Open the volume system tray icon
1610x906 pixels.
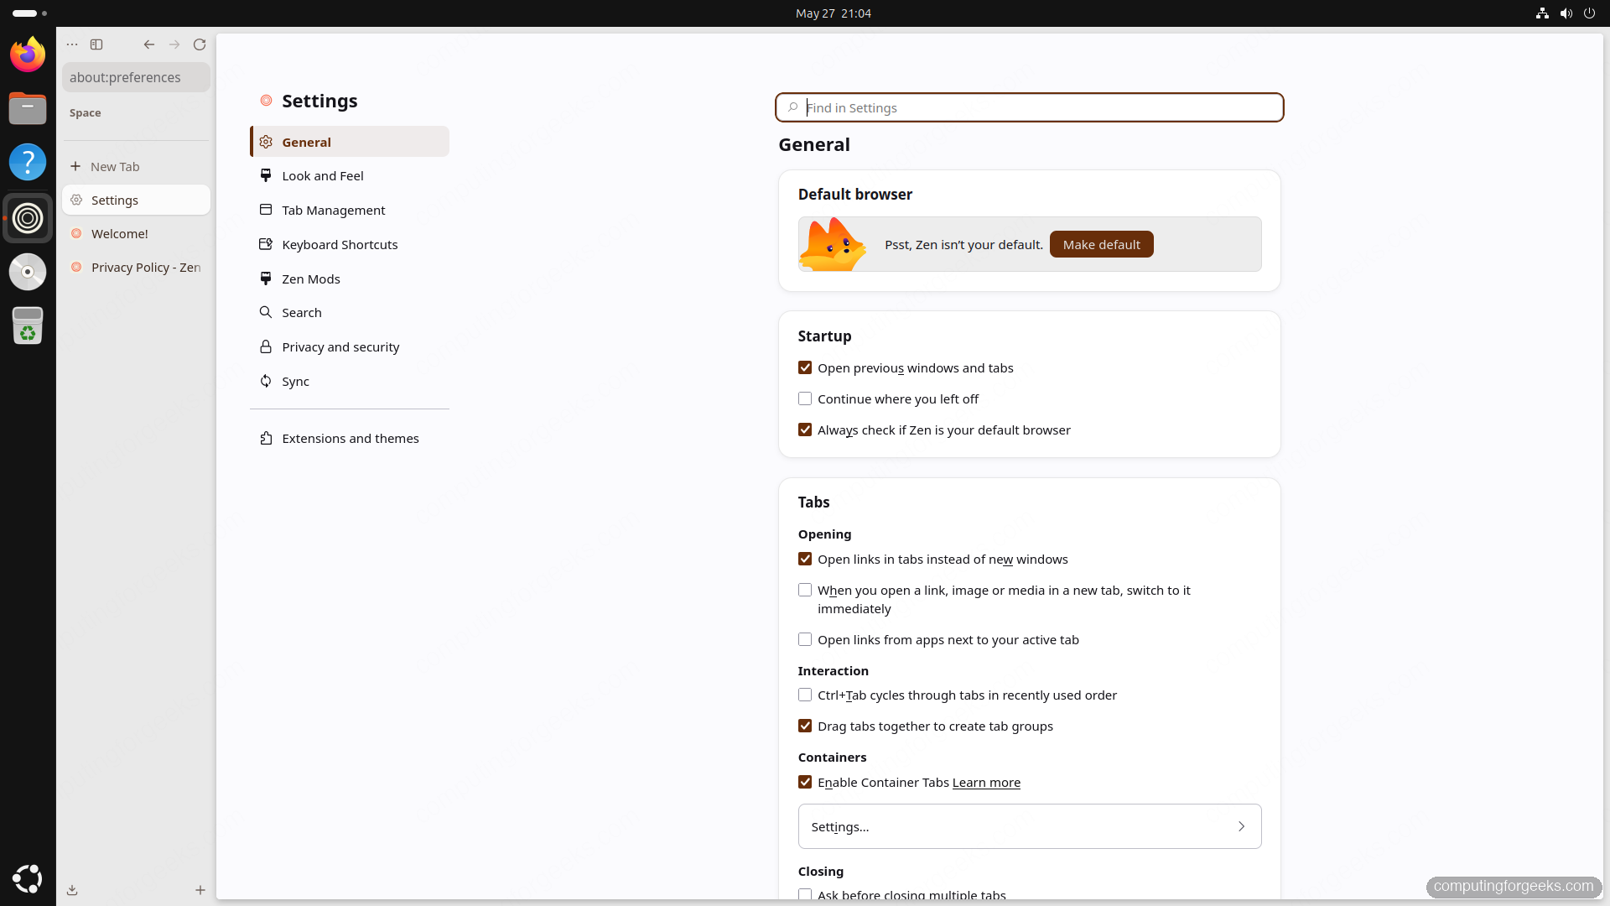click(1566, 13)
